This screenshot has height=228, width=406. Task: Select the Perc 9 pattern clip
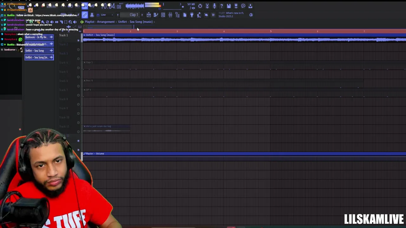(223, 84)
